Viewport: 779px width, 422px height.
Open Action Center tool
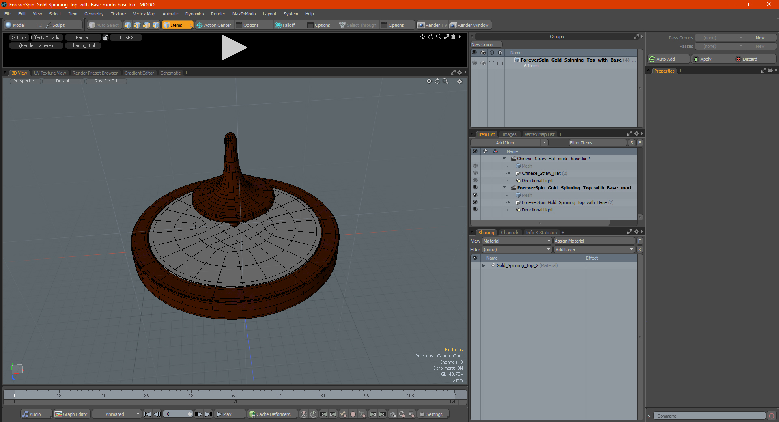pyautogui.click(x=214, y=25)
